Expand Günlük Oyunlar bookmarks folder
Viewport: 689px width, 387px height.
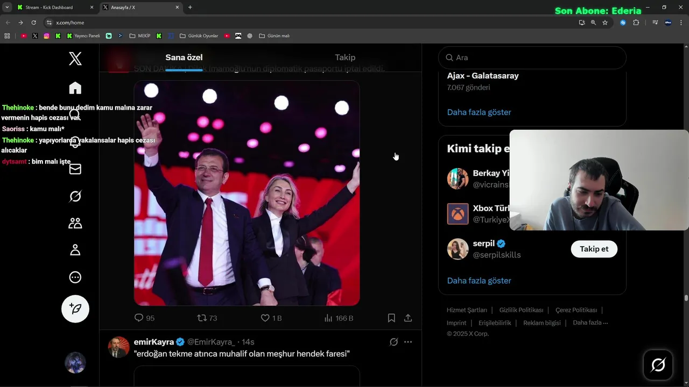199,36
